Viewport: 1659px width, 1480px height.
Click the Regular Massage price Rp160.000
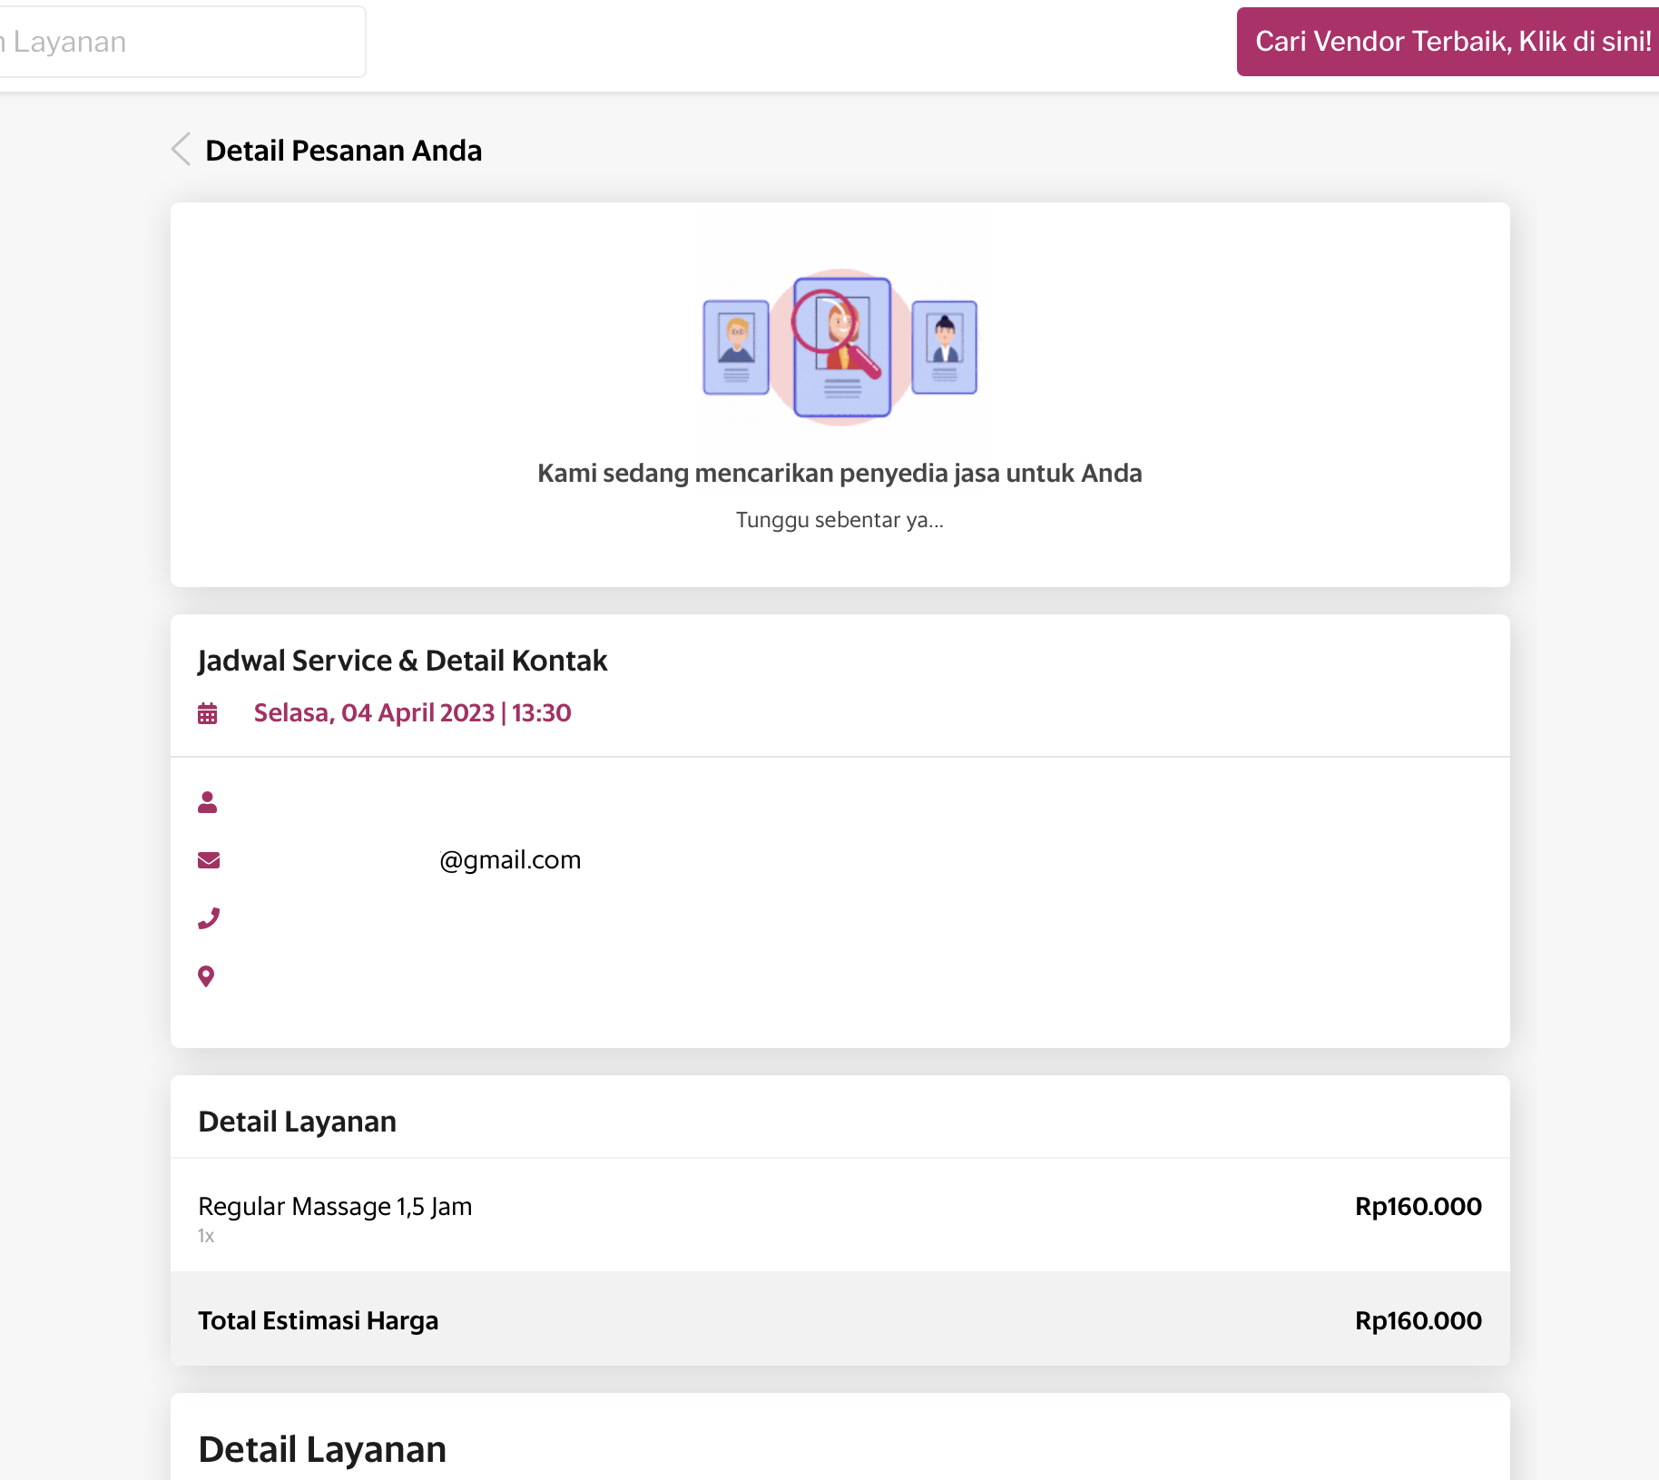pyautogui.click(x=1418, y=1207)
